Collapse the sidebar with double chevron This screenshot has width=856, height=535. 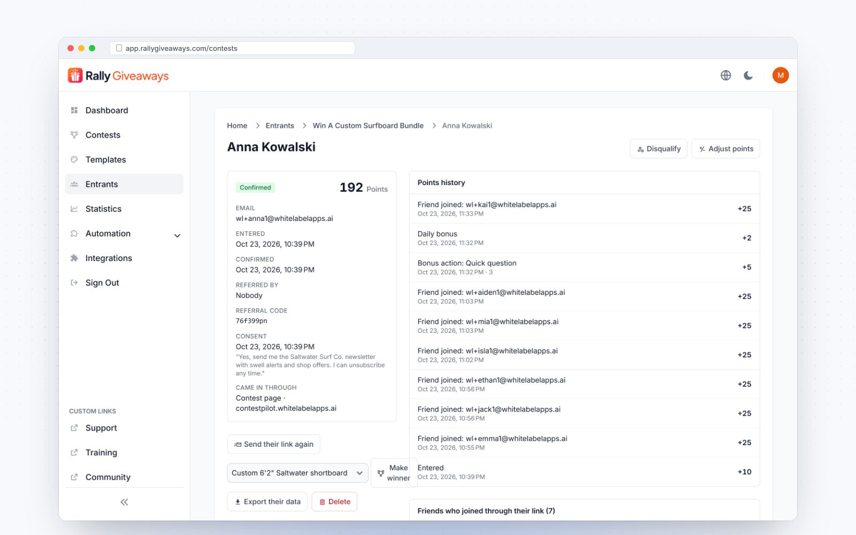[124, 502]
